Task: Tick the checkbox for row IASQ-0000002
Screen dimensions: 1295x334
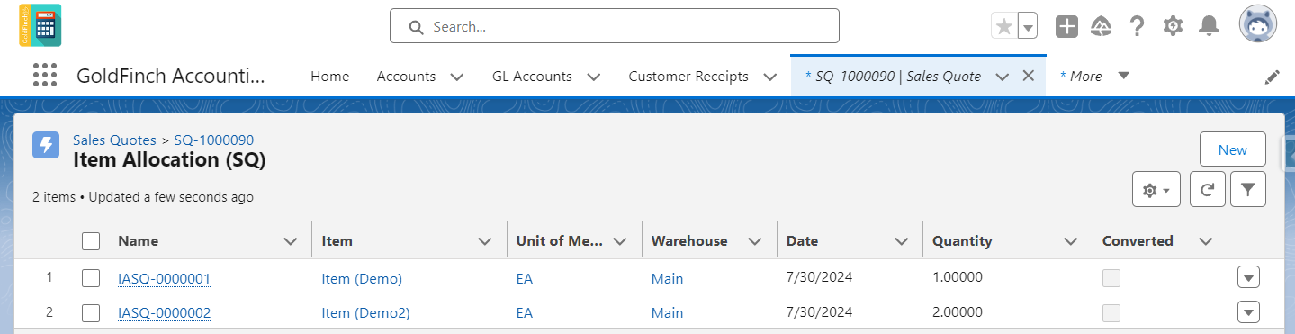Action: click(91, 312)
